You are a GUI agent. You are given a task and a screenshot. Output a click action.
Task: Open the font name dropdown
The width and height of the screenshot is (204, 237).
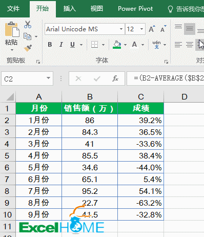(121, 29)
